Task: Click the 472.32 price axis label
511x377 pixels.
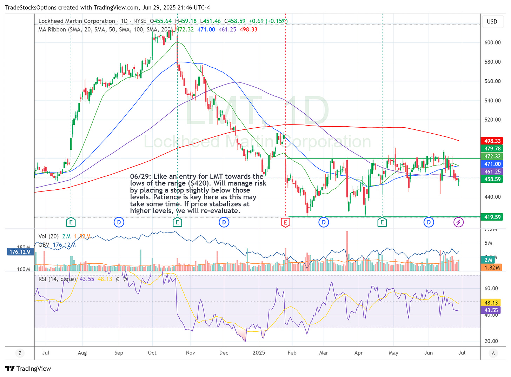Action: click(x=492, y=156)
